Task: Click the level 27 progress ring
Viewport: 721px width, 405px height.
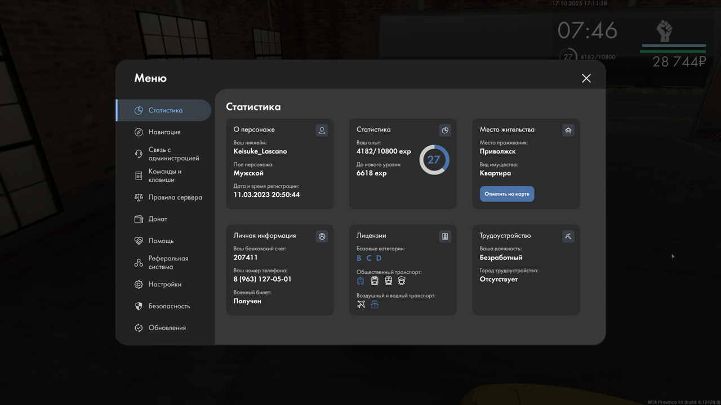Action: coord(434,160)
